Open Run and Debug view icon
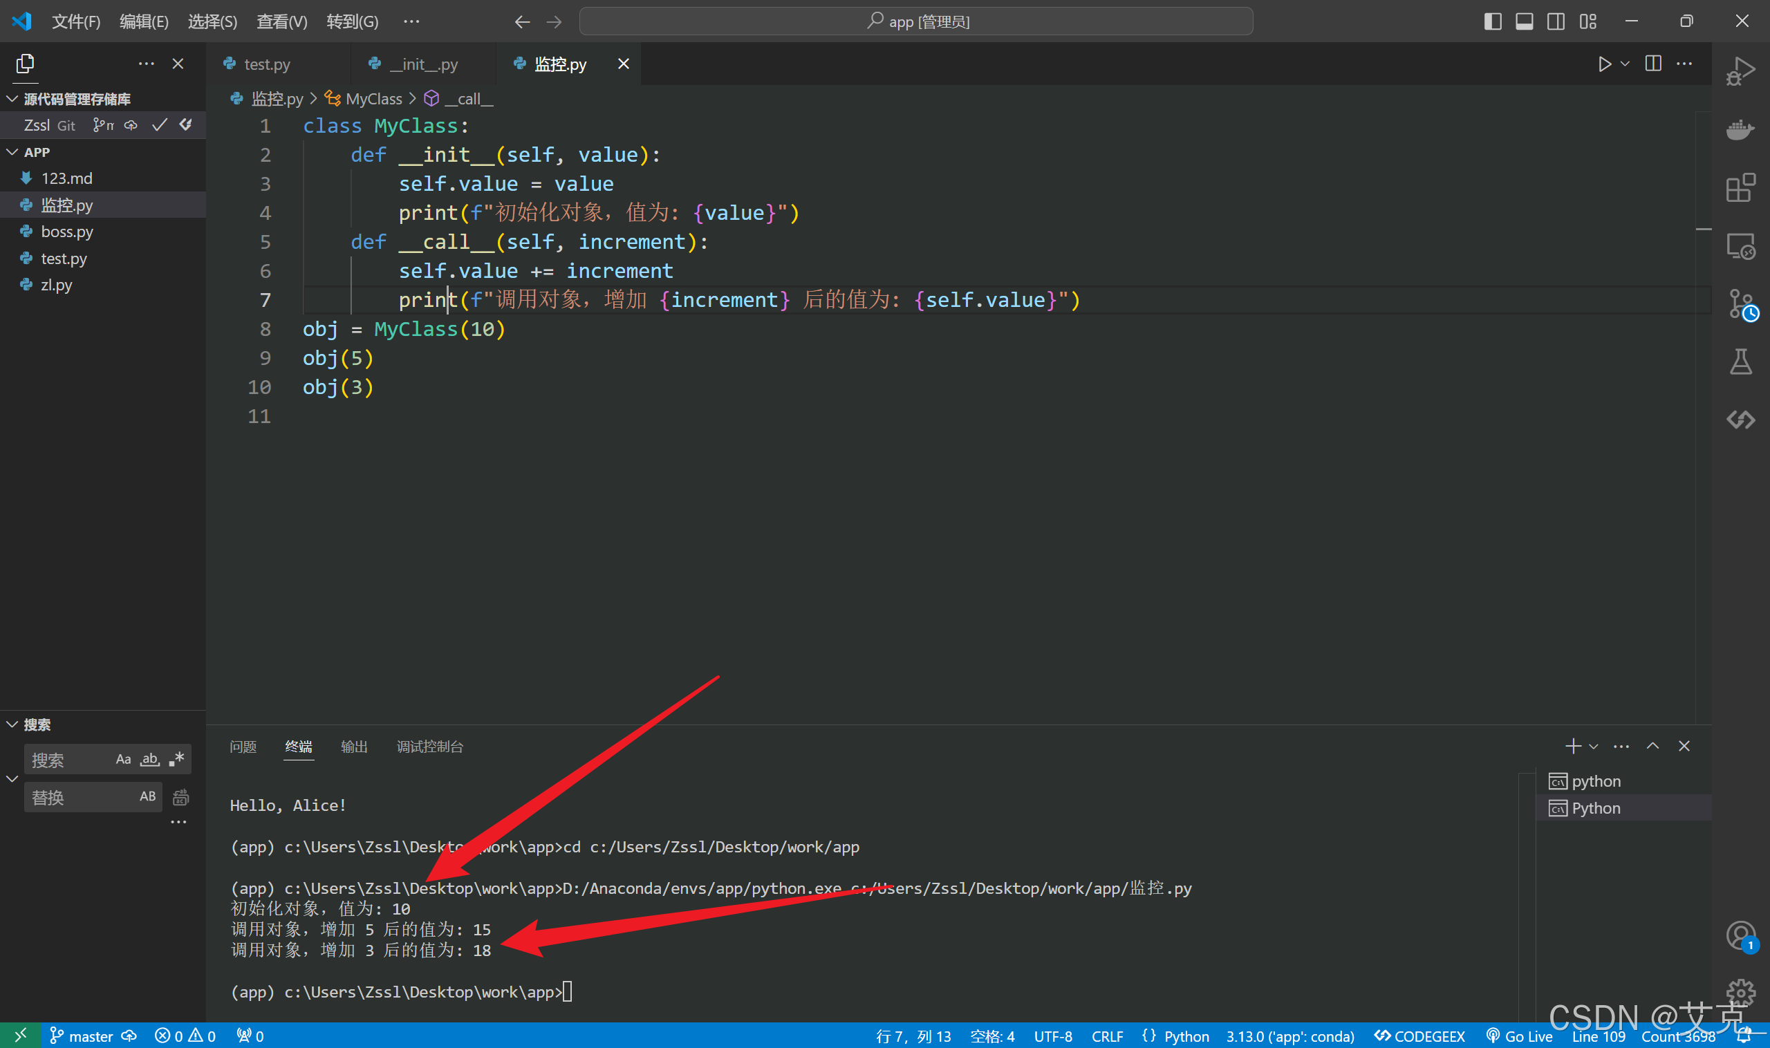Image resolution: width=1770 pixels, height=1048 pixels. pyautogui.click(x=1740, y=71)
